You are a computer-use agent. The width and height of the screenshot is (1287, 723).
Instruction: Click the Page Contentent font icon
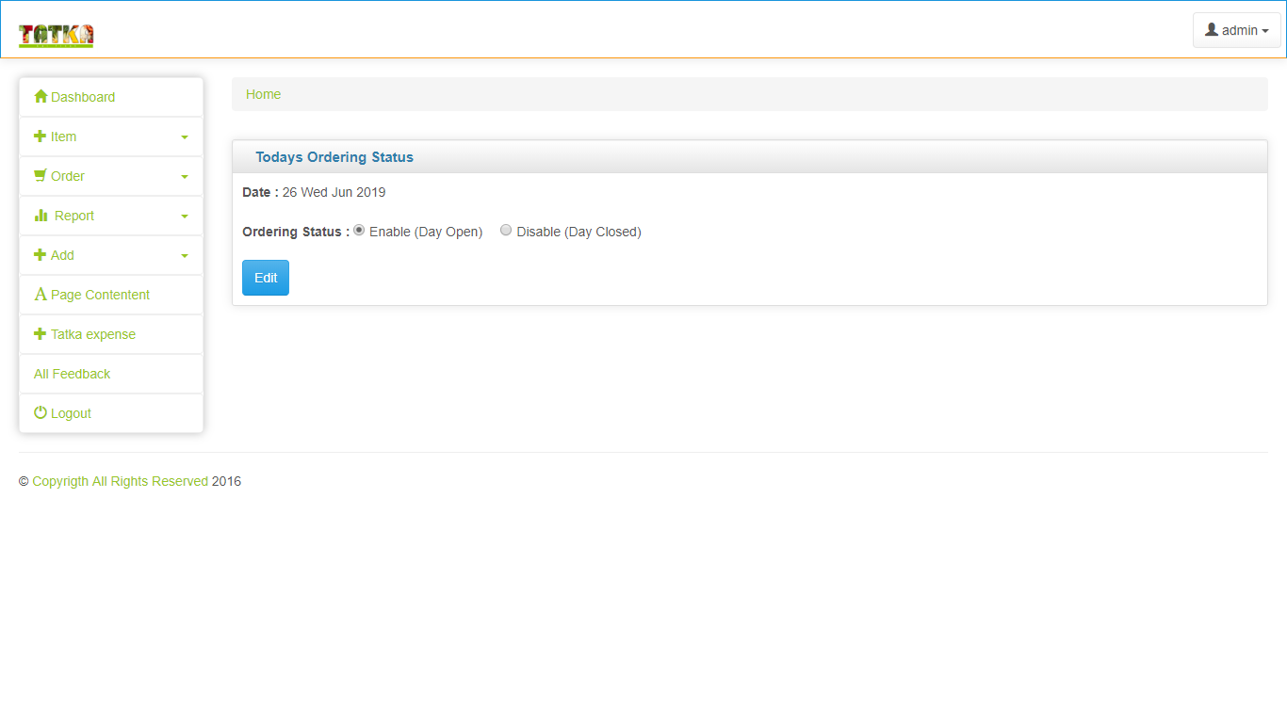[41, 295]
